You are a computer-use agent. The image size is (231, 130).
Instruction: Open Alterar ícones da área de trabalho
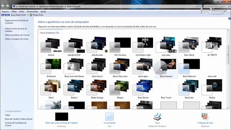click(x=16, y=30)
